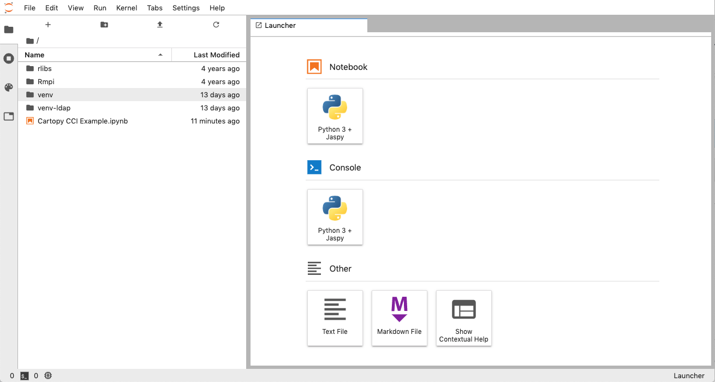Viewport: 715px width, 382px height.
Task: Open the Cartopy CCI Example notebook
Action: [x=82, y=121]
